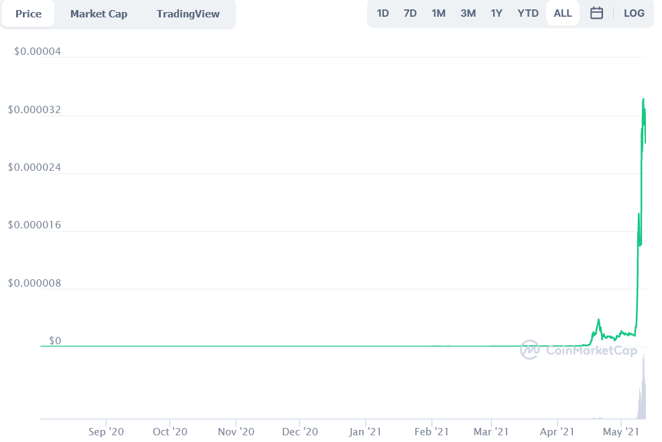Select the 3M time range
This screenshot has width=662, height=442.
[468, 13]
